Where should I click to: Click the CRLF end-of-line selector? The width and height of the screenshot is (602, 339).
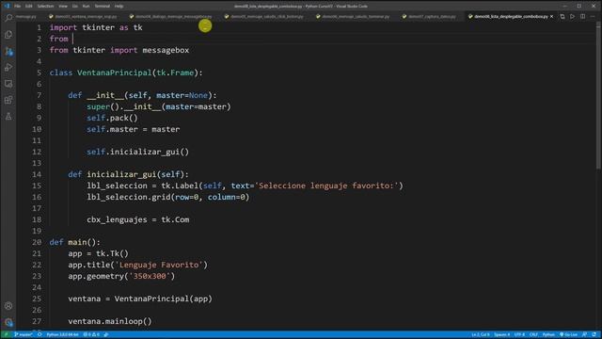pos(533,335)
